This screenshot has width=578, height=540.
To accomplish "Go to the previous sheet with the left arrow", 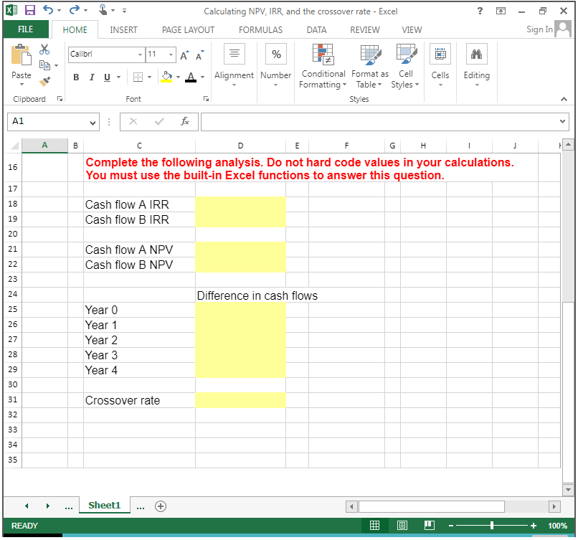I will click(27, 506).
